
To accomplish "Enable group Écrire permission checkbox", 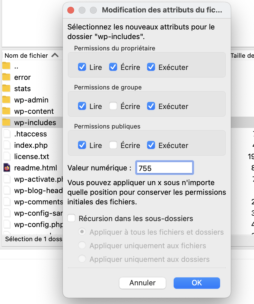I will tap(113, 106).
